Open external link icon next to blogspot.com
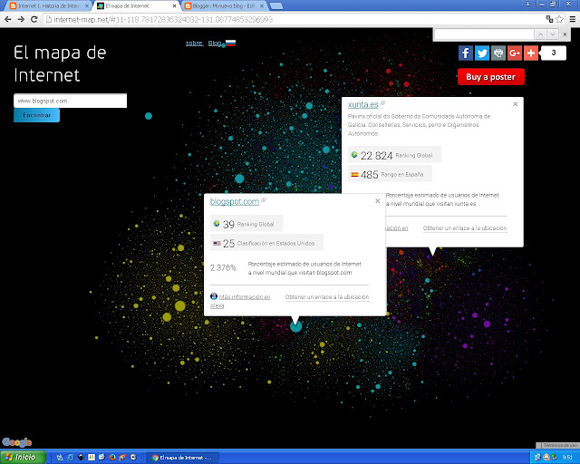 click(264, 199)
